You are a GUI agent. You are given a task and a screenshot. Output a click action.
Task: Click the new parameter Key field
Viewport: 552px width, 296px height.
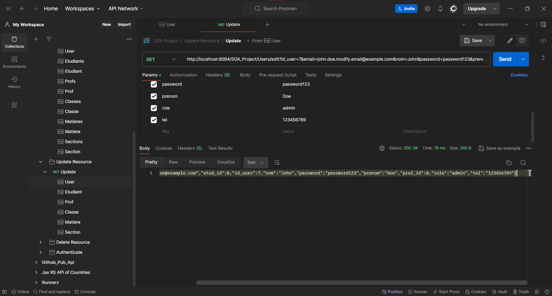[x=219, y=131]
